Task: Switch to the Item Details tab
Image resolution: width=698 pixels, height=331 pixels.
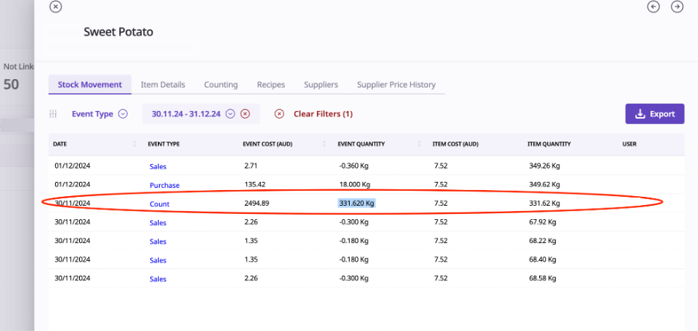Action: [x=163, y=85]
